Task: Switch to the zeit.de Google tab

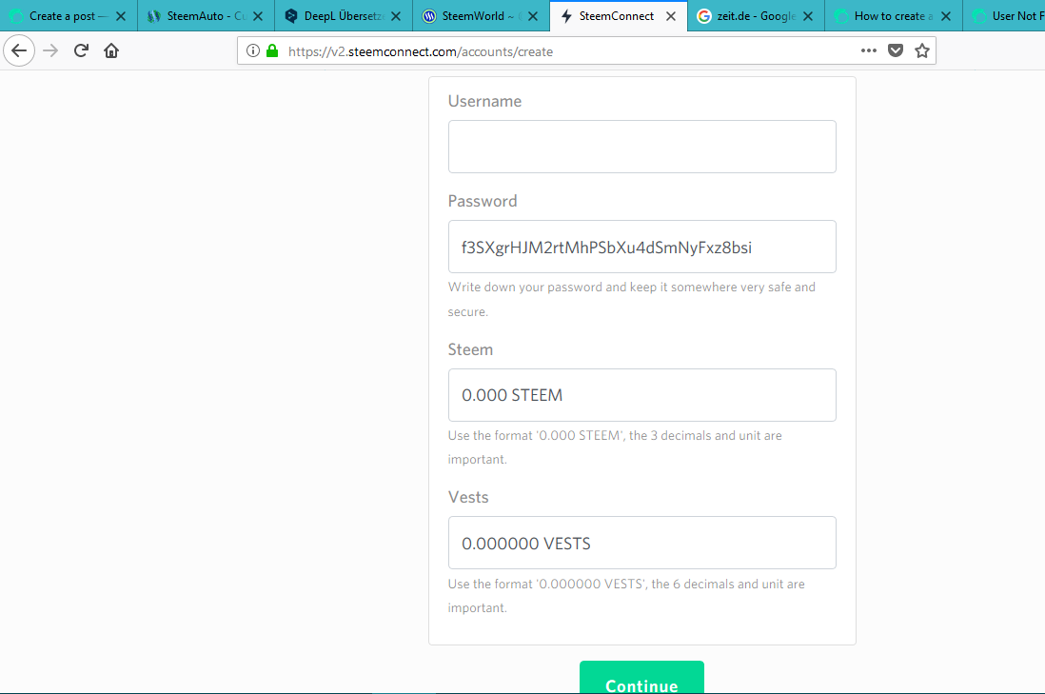Action: pos(756,16)
